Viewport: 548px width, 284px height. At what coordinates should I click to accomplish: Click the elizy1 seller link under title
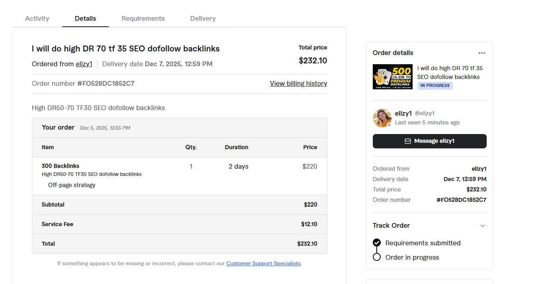(84, 64)
